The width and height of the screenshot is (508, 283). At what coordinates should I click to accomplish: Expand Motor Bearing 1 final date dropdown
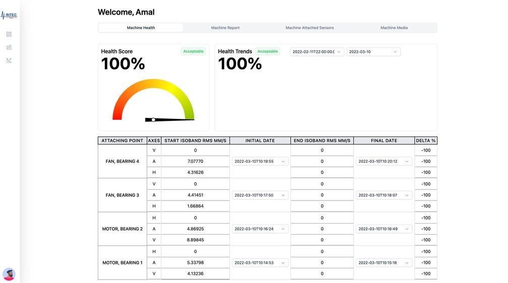(384, 263)
